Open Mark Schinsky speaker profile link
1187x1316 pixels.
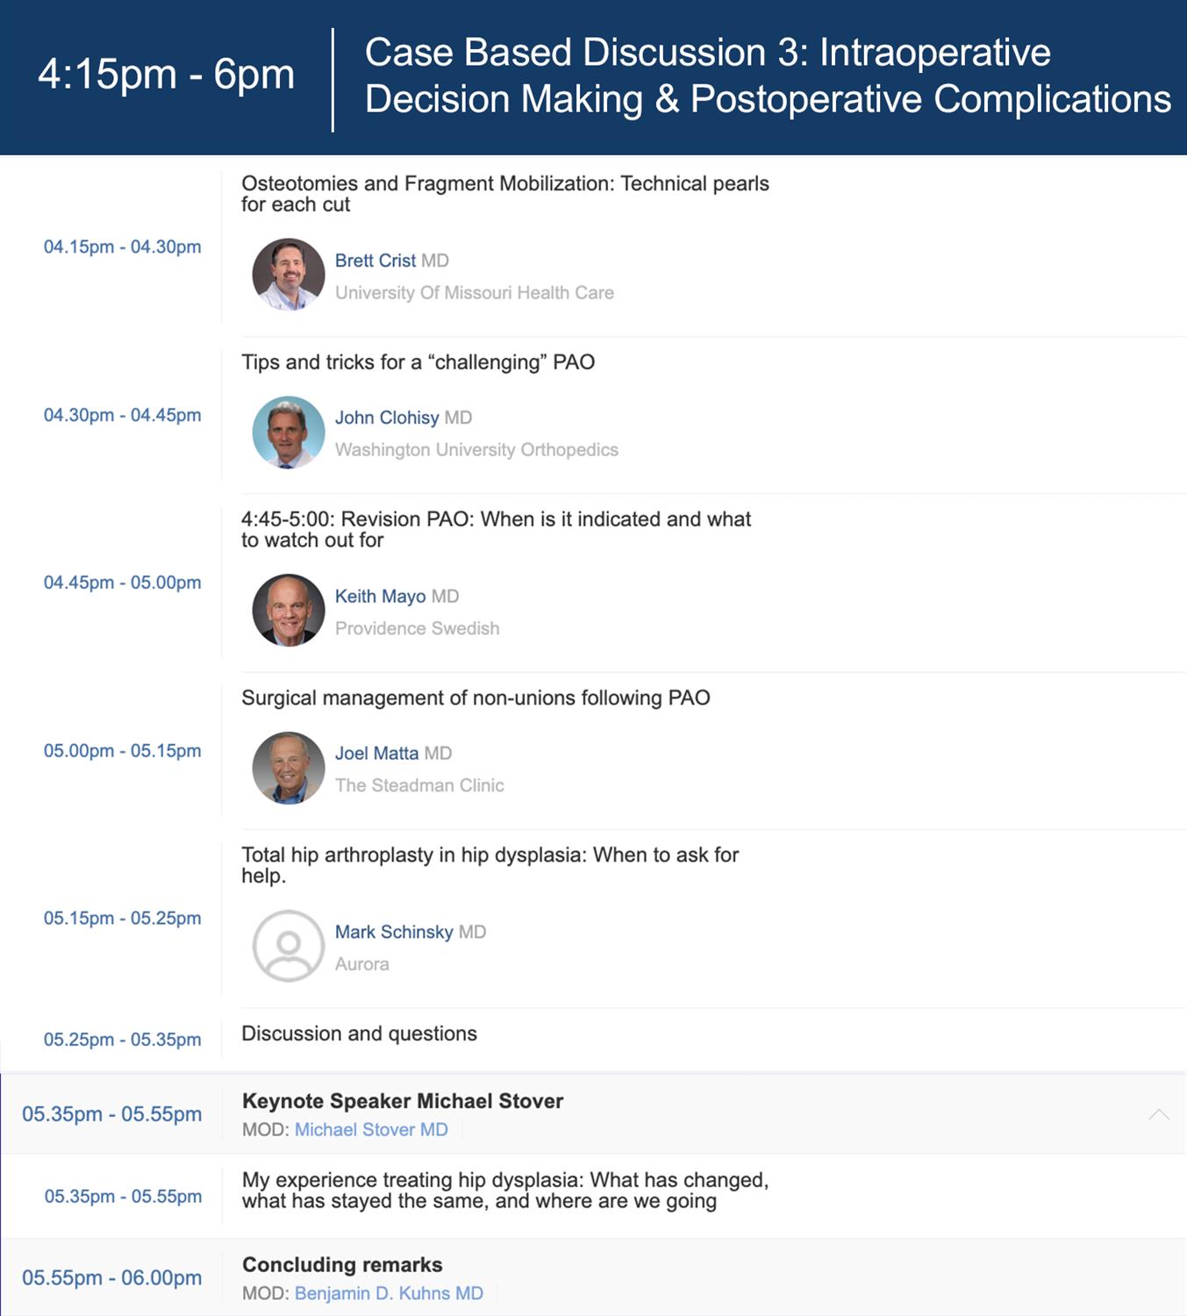tap(394, 932)
